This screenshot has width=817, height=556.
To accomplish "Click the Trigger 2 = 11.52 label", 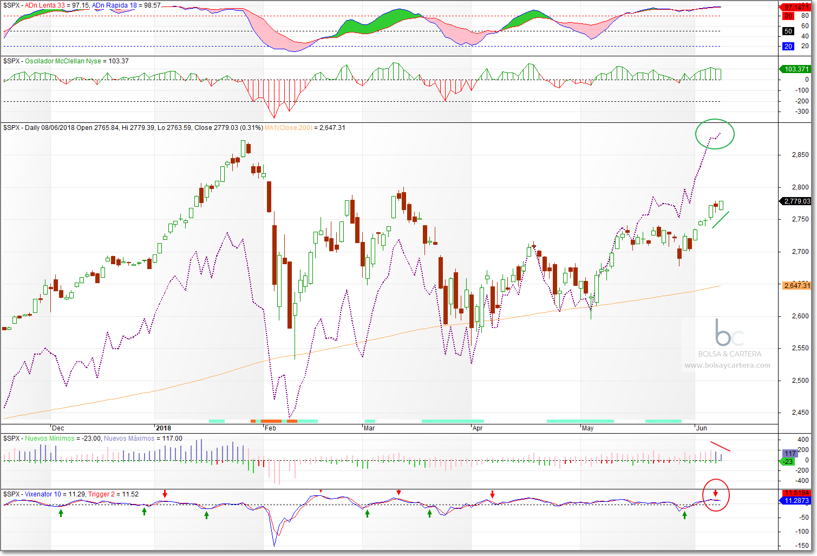I will 113,494.
